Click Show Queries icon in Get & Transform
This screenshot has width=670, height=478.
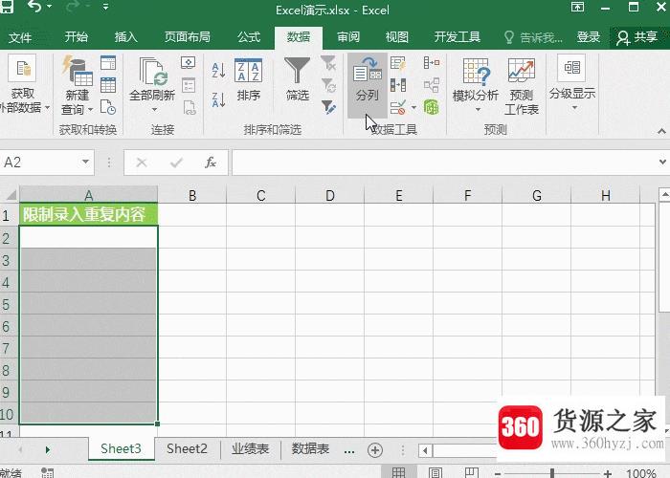[x=108, y=63]
